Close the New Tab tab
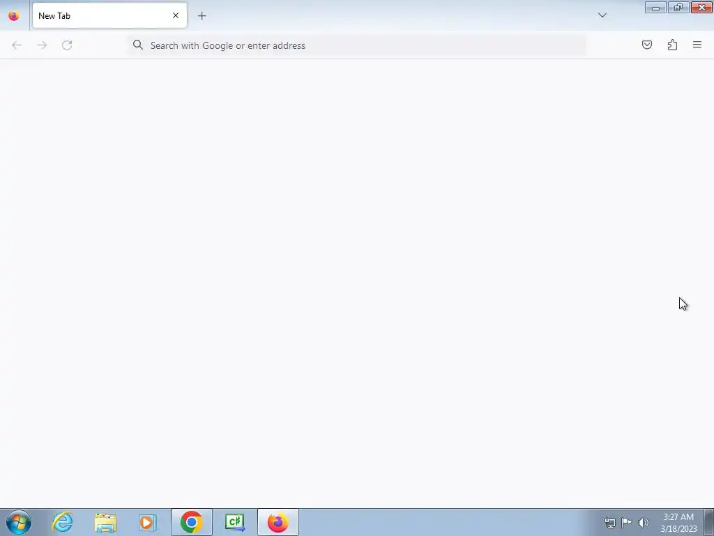Viewport: 714px width, 536px height. [175, 16]
